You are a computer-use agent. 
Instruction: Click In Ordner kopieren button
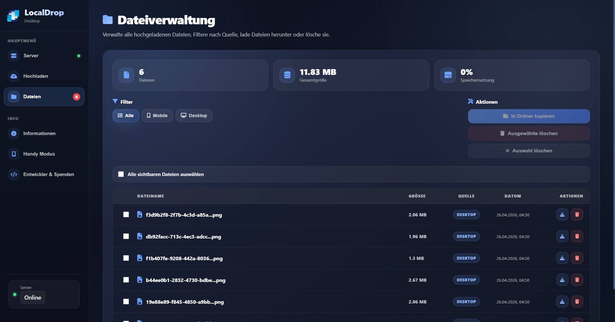[x=529, y=116]
